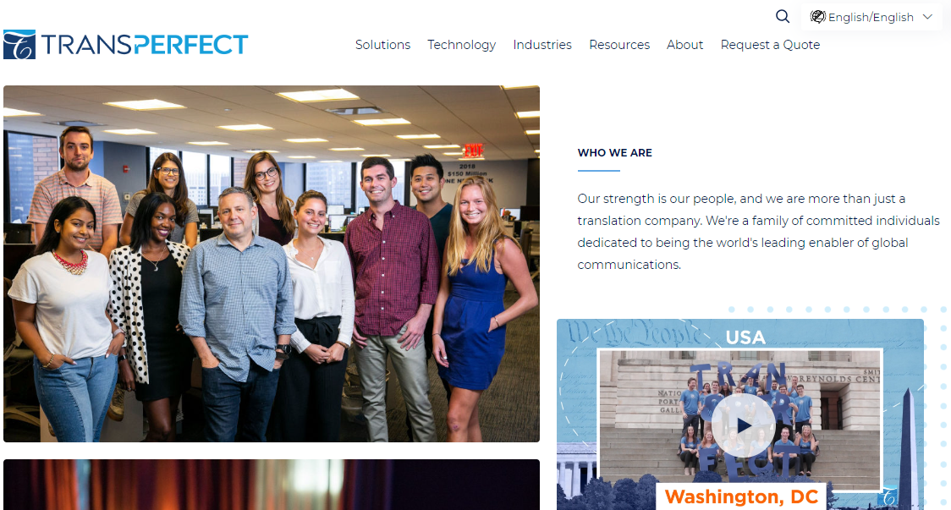The height and width of the screenshot is (510, 951).
Task: Open the About menu
Action: click(684, 45)
